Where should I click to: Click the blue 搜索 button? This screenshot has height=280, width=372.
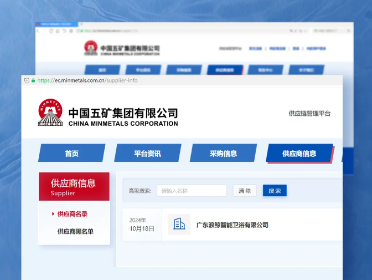(275, 191)
